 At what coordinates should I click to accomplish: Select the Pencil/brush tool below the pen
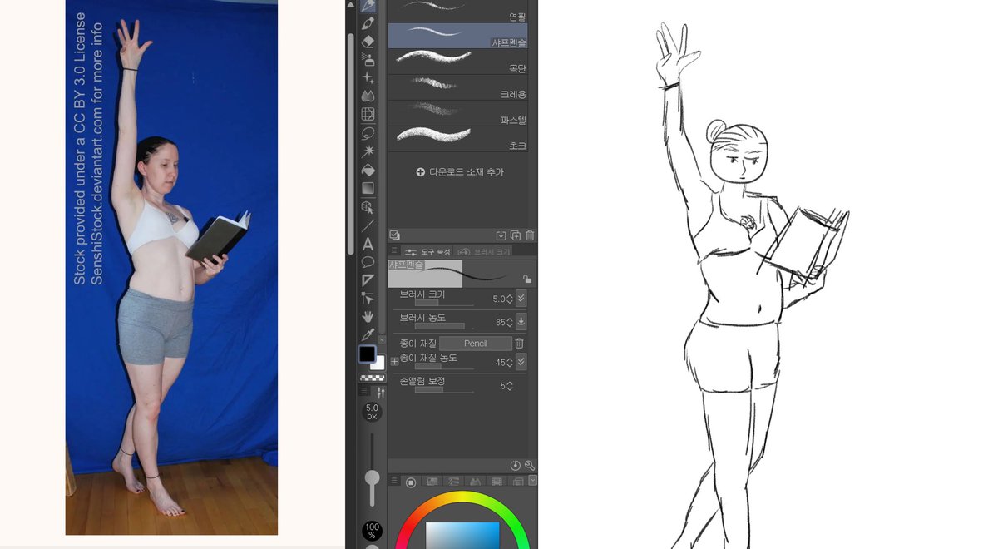[368, 22]
